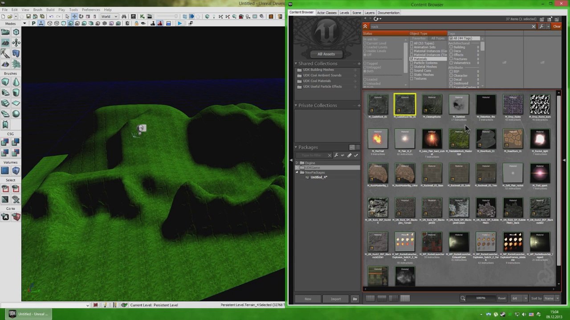Select the black-and-white pattern material thumbnail
Image resolution: width=570 pixels, height=320 pixels.
[x=540, y=104]
